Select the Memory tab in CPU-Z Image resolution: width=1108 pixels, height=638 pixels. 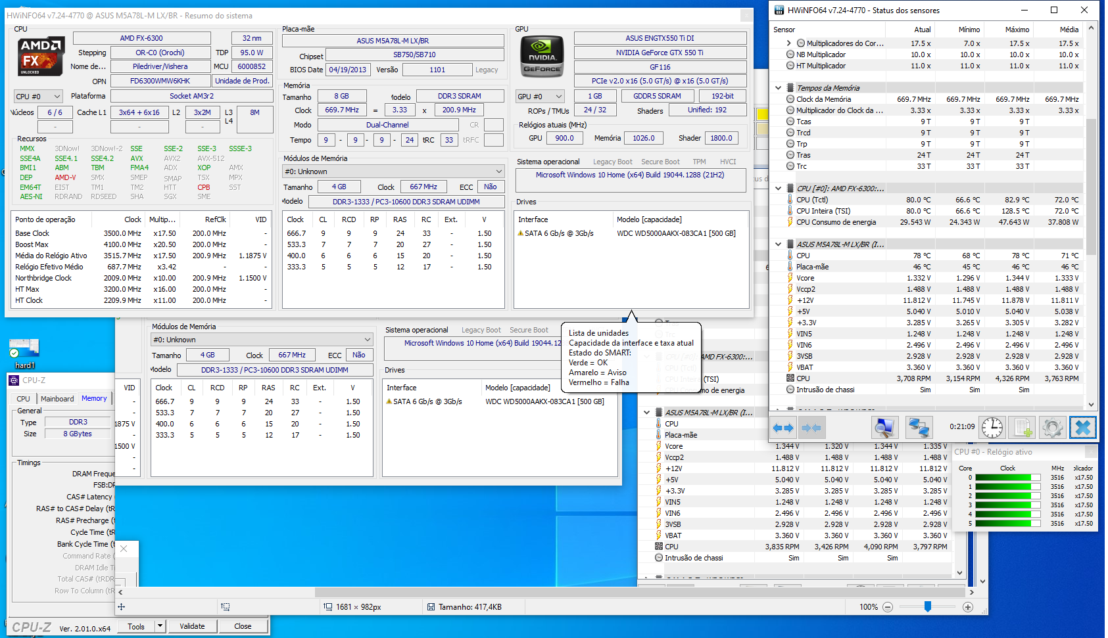[x=94, y=398]
